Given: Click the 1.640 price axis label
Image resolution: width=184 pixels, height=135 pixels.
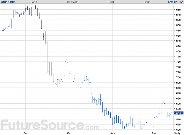Looking at the screenshot, I should coord(178,93).
